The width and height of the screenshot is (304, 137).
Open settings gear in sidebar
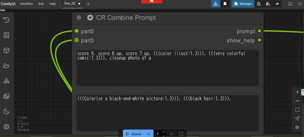click(x=6, y=127)
